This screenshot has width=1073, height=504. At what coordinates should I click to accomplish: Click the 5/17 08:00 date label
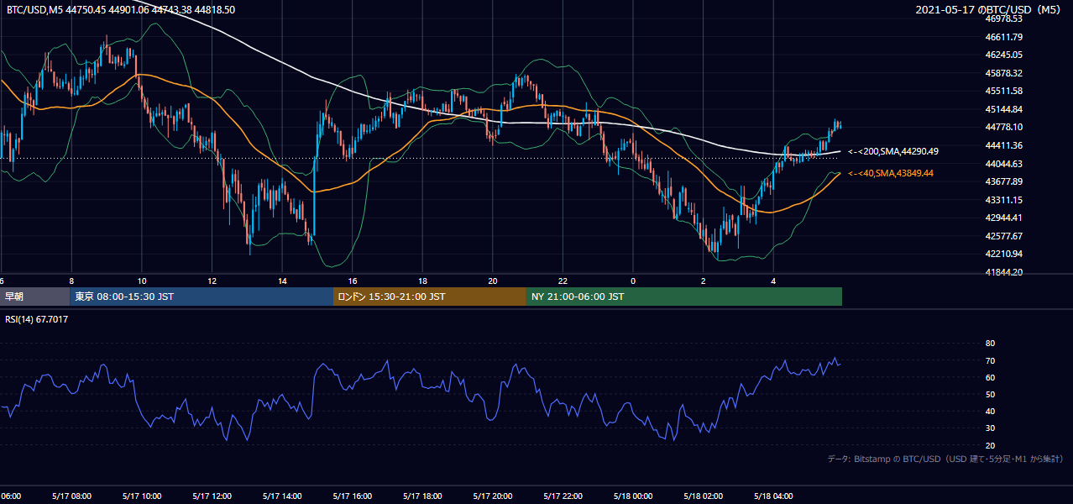(x=71, y=496)
